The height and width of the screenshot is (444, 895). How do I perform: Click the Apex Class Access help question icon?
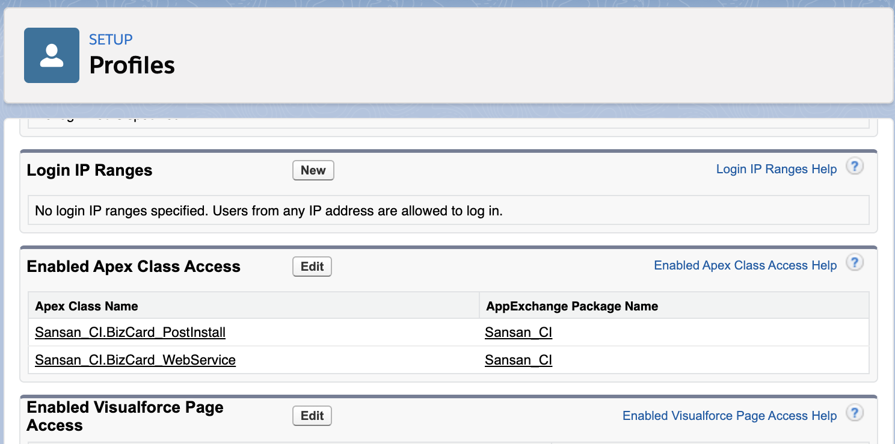click(x=855, y=263)
